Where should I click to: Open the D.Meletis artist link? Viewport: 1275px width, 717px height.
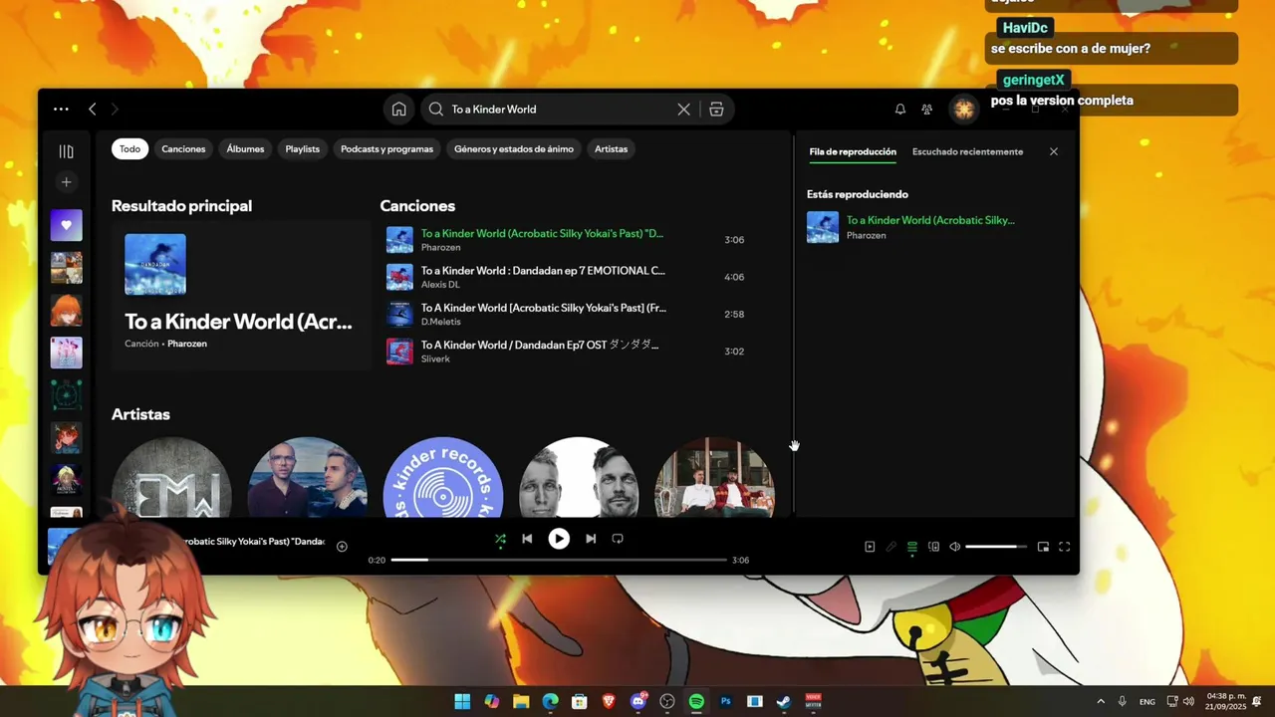(441, 322)
